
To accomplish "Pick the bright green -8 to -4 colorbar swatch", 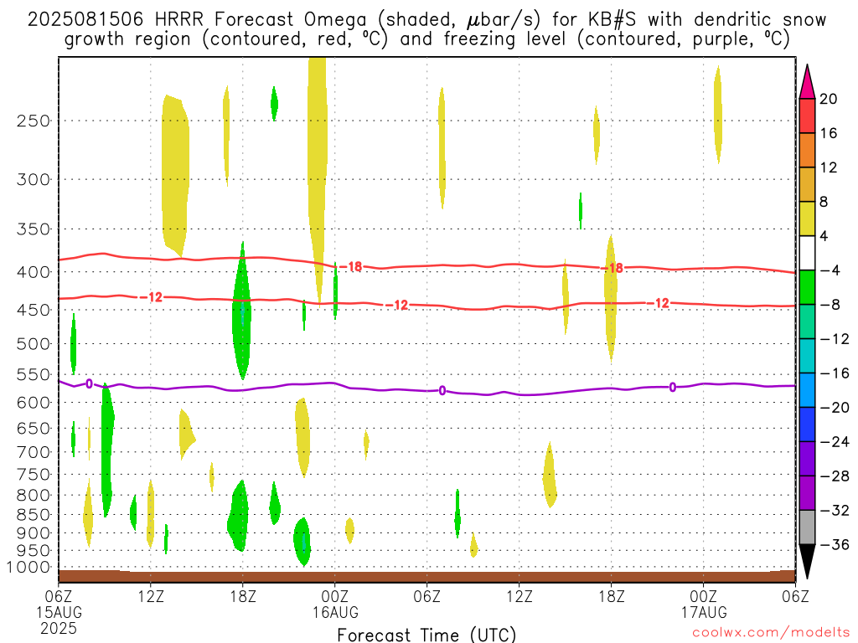I will pyautogui.click(x=807, y=288).
